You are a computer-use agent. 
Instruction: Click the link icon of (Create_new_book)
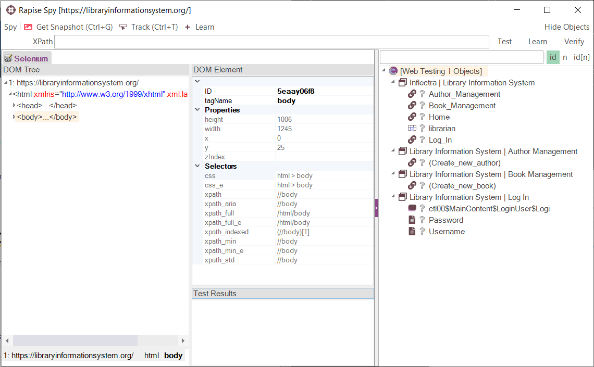pyautogui.click(x=412, y=185)
